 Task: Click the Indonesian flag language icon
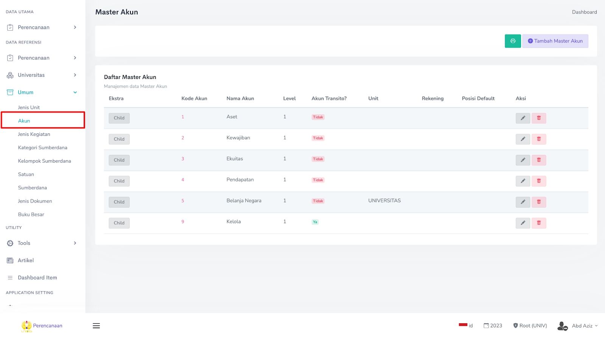463,325
